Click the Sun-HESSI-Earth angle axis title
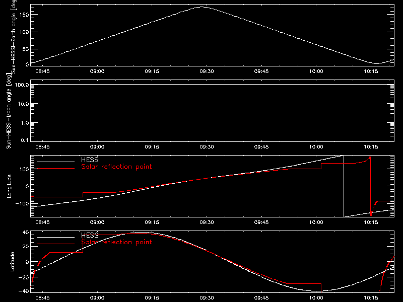Viewport: 403px width, 302px height. coord(14,37)
